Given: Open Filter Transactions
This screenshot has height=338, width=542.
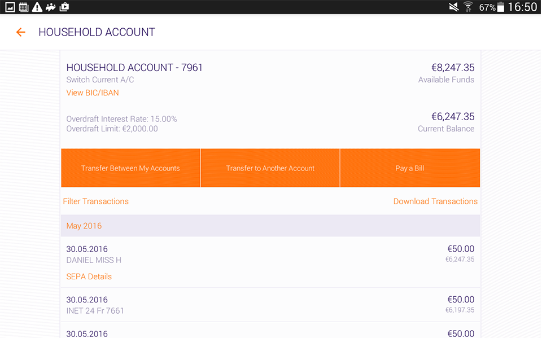Looking at the screenshot, I should coord(96,201).
